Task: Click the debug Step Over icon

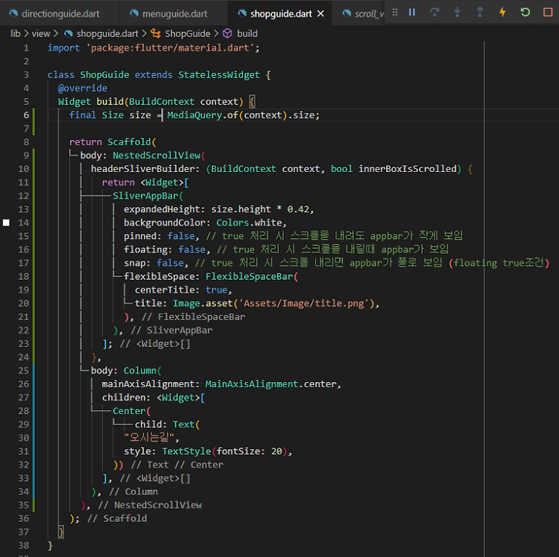Action: tap(435, 13)
